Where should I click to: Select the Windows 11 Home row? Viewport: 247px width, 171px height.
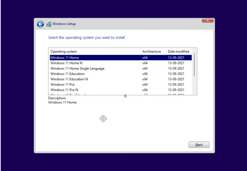tap(121, 58)
